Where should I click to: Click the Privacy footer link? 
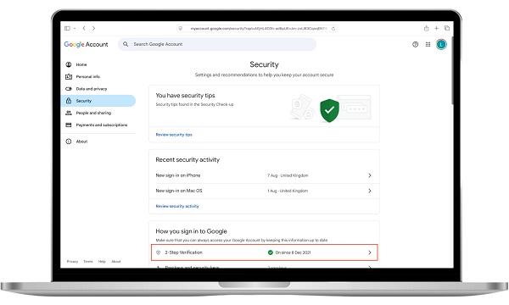point(72,261)
